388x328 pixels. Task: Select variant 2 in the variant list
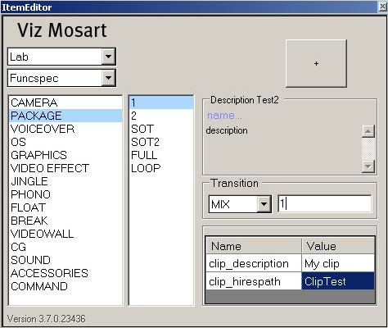161,116
